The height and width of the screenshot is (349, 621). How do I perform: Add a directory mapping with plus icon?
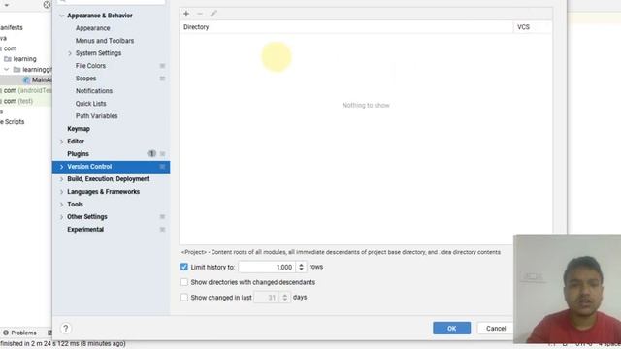point(186,14)
